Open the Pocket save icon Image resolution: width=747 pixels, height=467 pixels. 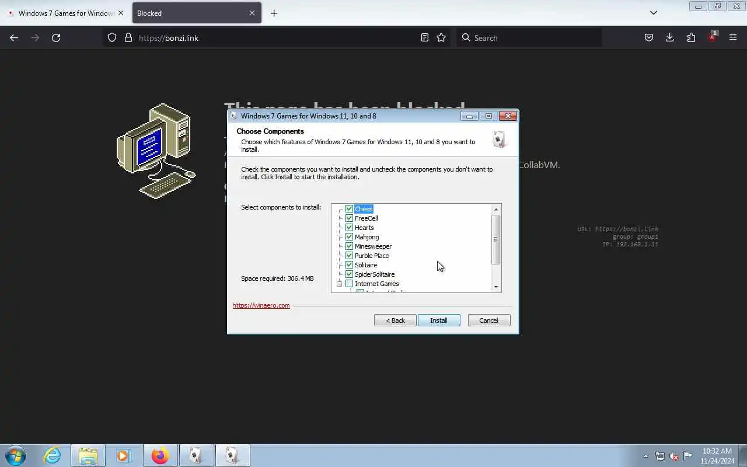(x=648, y=37)
